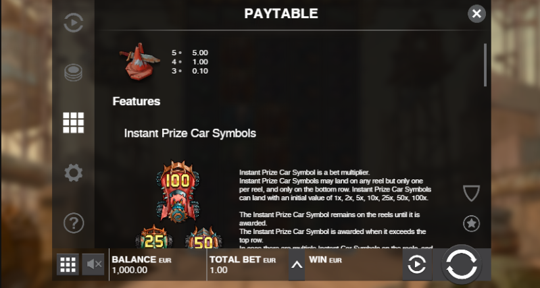This screenshot has height=288, width=540.
Task: Click the 100 Instant Prize Car symbol
Action: coord(178,192)
